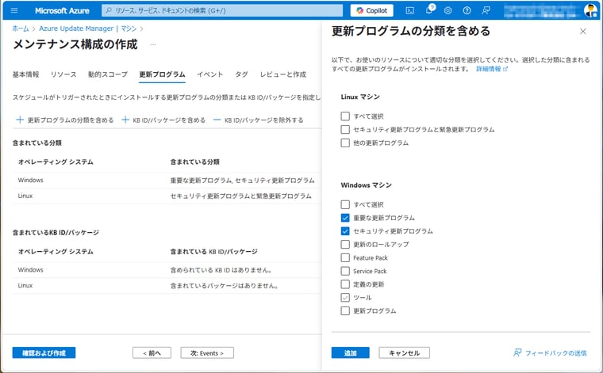Click Linux row in 含まれている分類 table
This screenshot has height=373, width=603.
pos(167,196)
